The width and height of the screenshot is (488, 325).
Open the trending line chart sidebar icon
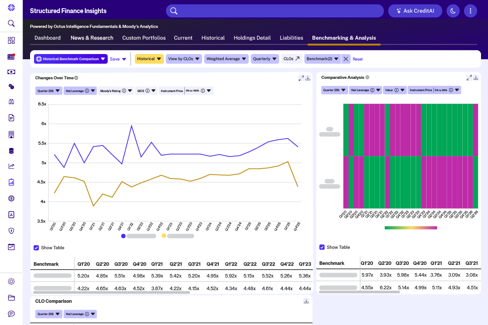click(11, 166)
